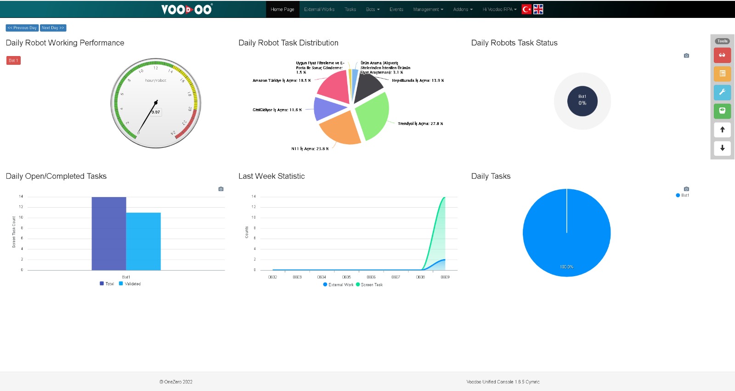Click the working performance gauge
Image resolution: width=735 pixels, height=391 pixels.
click(x=156, y=103)
